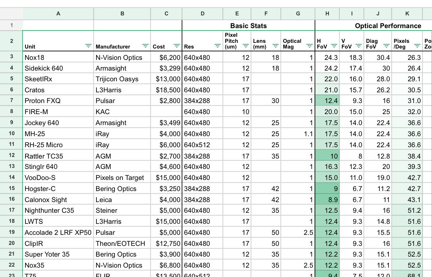Click the Pixel Pitch filter icon

click(x=245, y=46)
